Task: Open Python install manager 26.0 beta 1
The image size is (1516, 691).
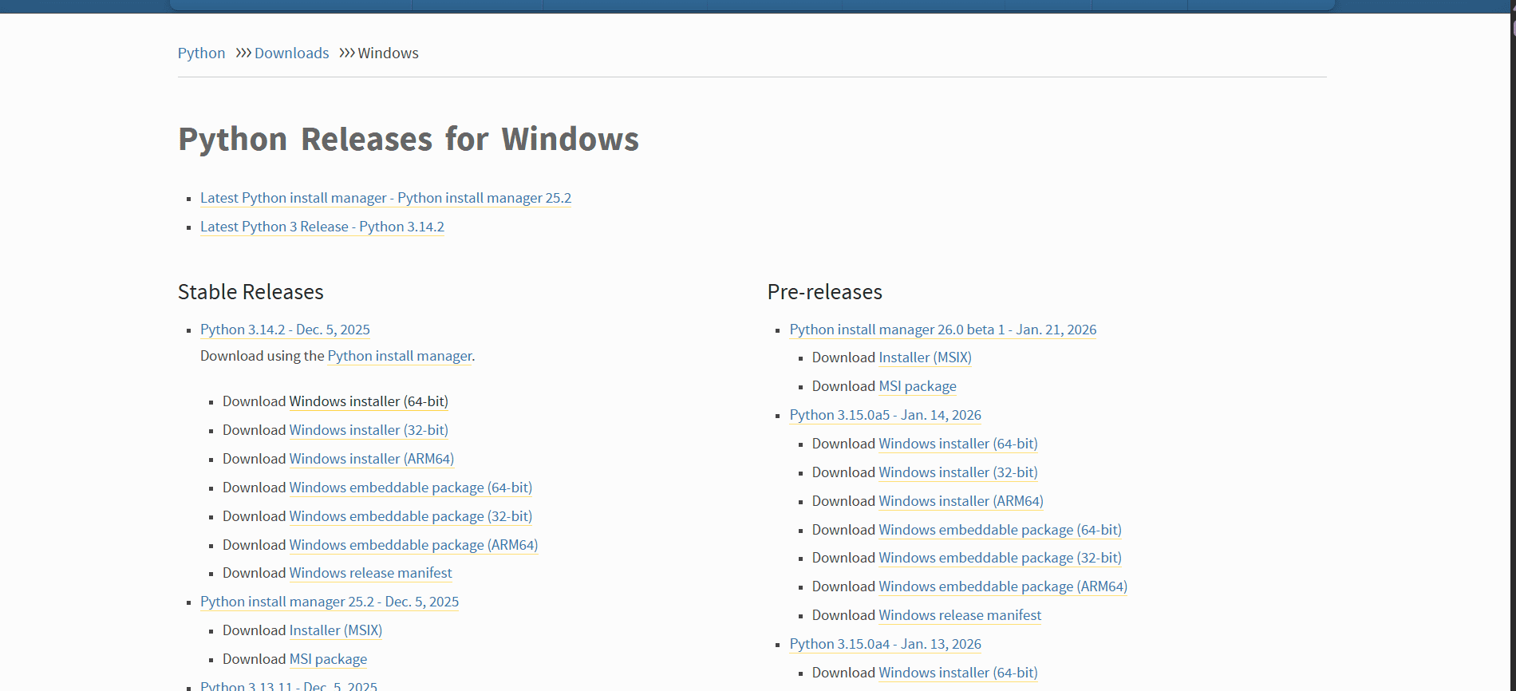Action: click(942, 330)
